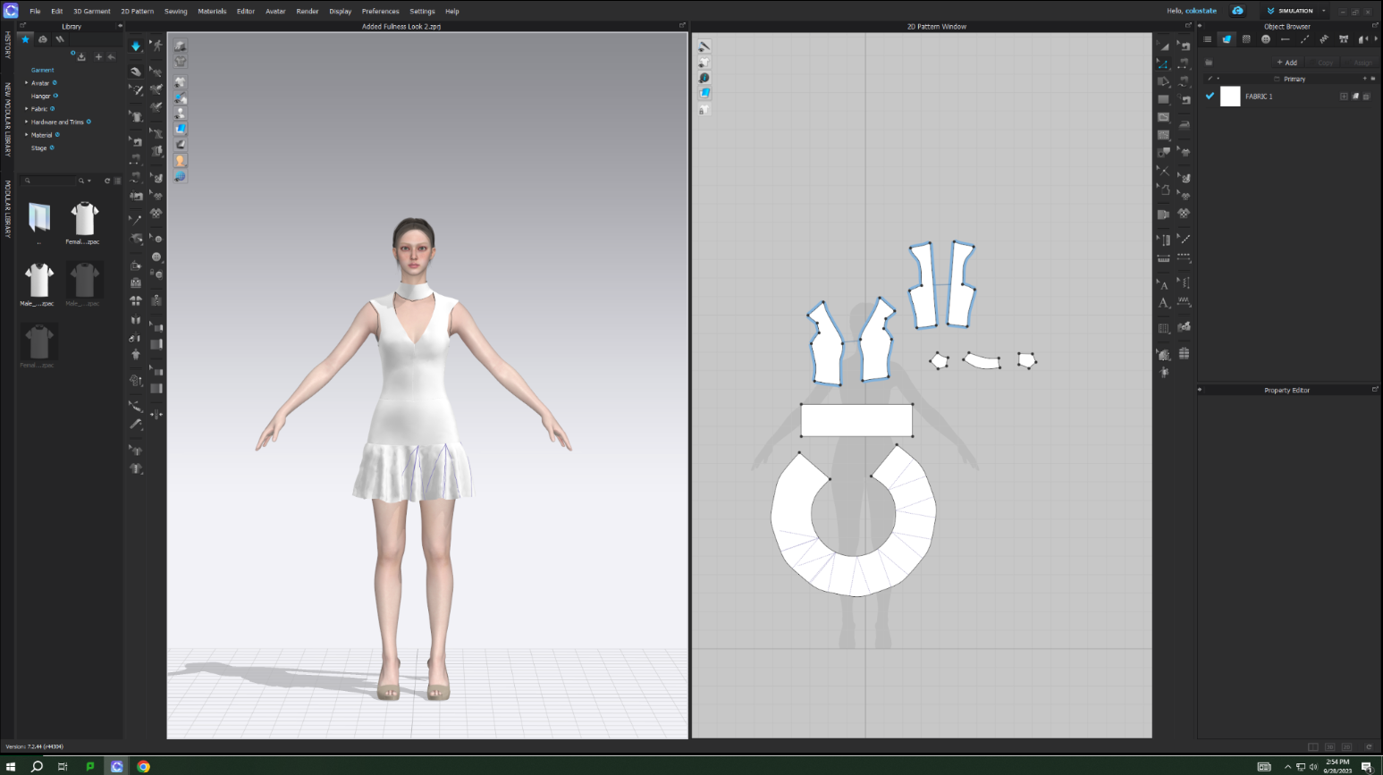
Task: Open the Sewing menu
Action: click(176, 12)
